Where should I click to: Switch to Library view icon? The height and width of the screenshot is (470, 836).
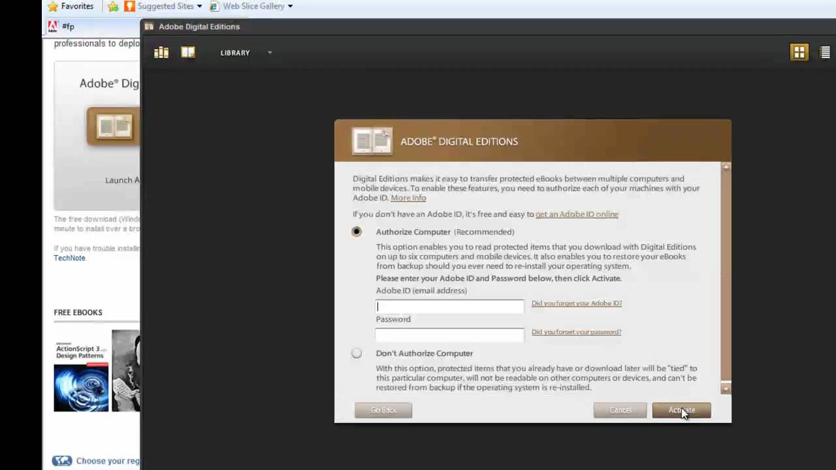pos(161,53)
